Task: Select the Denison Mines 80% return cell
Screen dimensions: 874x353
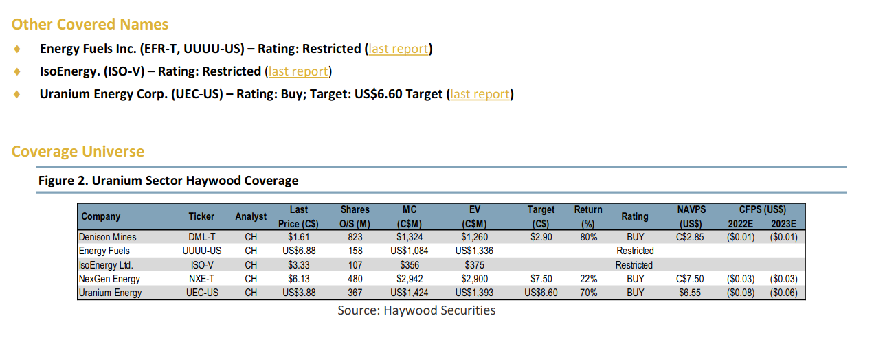Action: 587,237
